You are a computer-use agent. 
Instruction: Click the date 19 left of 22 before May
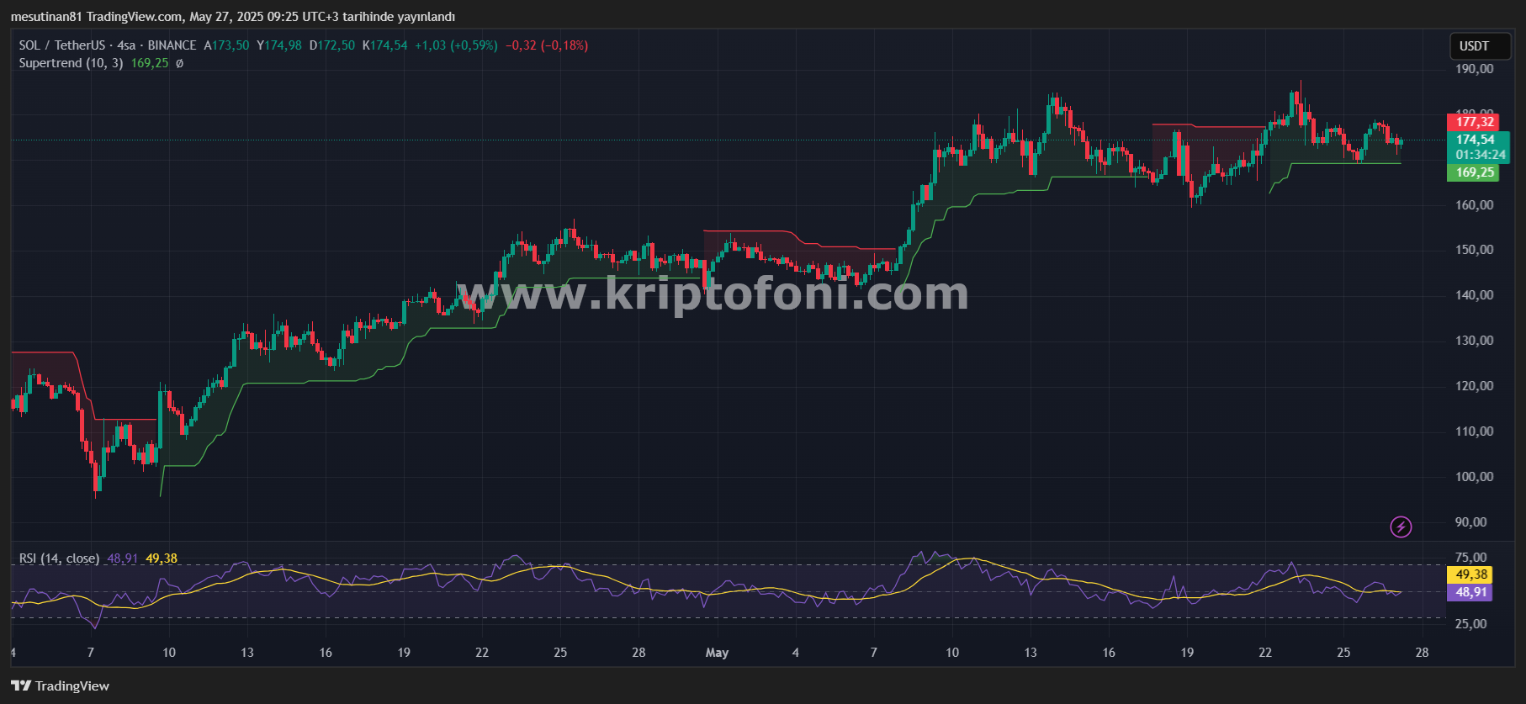coord(404,653)
